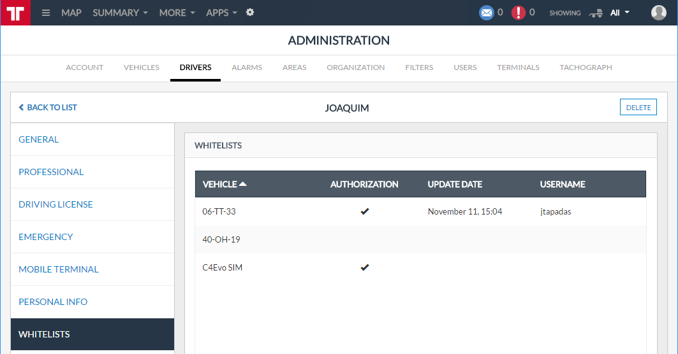This screenshot has width=678, height=354.
Task: Toggle authorization checkmark for C4Evo SIM
Action: click(364, 267)
